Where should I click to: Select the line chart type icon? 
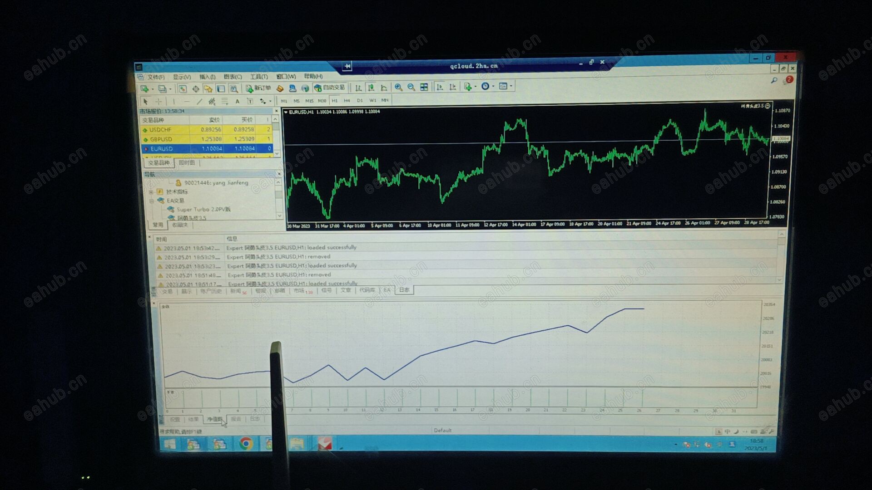384,88
